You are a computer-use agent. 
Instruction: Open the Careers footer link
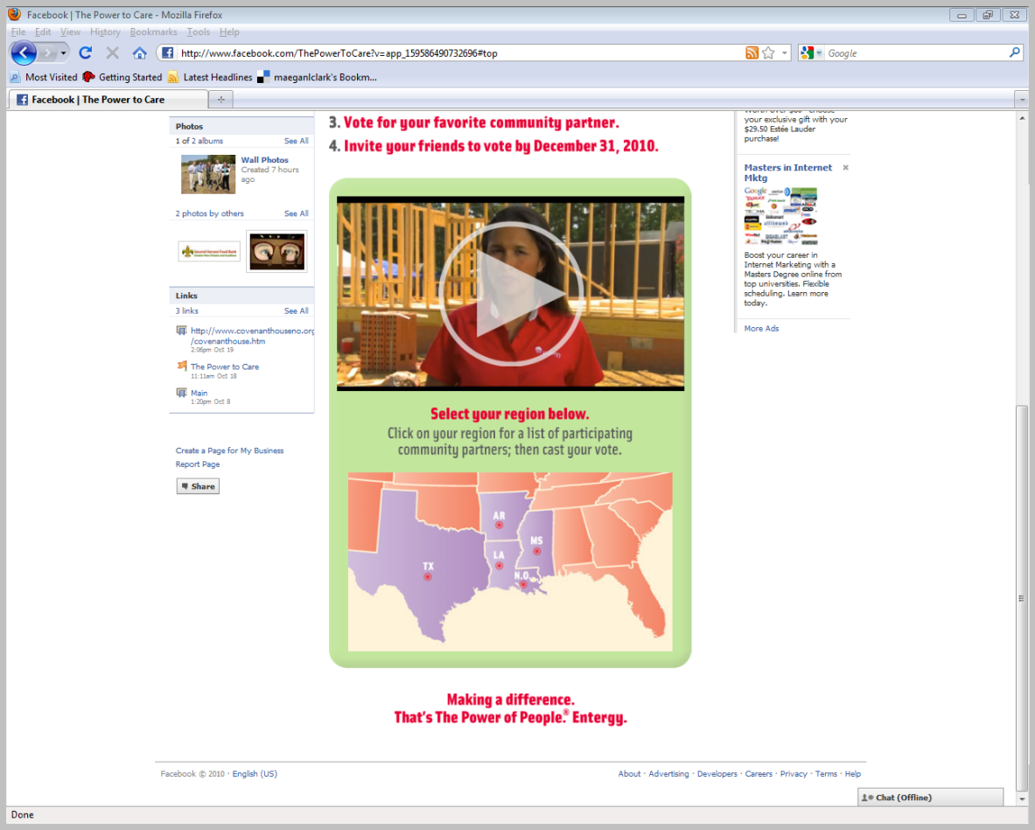[759, 774]
